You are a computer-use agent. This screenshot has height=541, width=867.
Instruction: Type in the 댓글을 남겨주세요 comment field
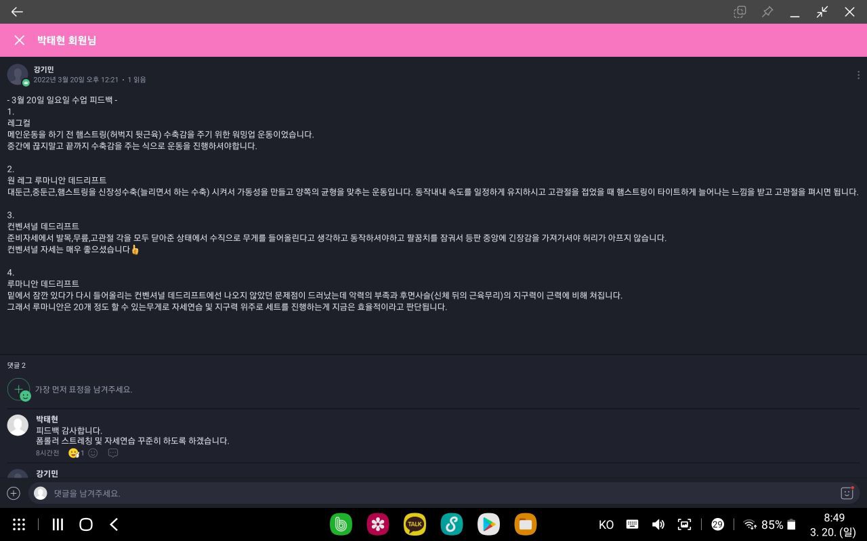coord(433,493)
